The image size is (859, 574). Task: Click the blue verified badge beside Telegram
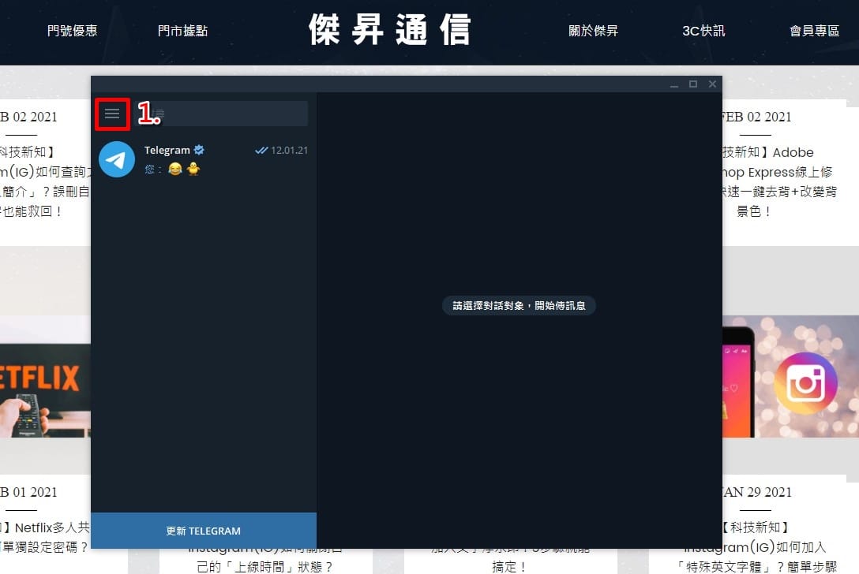(200, 150)
